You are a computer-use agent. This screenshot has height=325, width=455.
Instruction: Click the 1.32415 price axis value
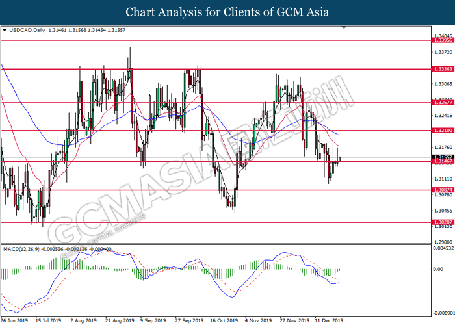pyautogui.click(x=443, y=116)
